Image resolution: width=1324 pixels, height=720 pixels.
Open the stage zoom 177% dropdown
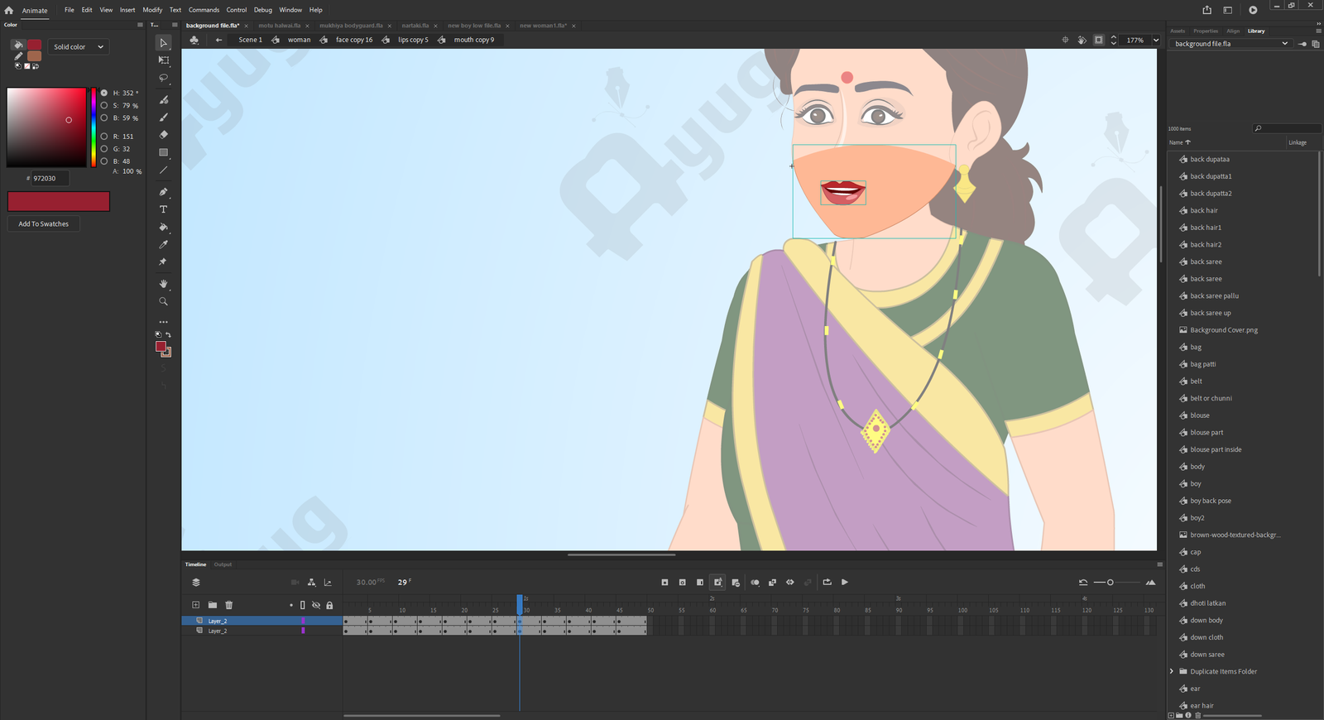1156,40
